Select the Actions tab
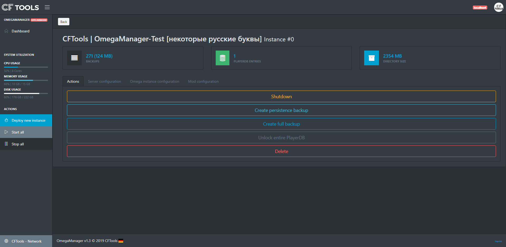Image resolution: width=506 pixels, height=247 pixels. click(x=73, y=82)
